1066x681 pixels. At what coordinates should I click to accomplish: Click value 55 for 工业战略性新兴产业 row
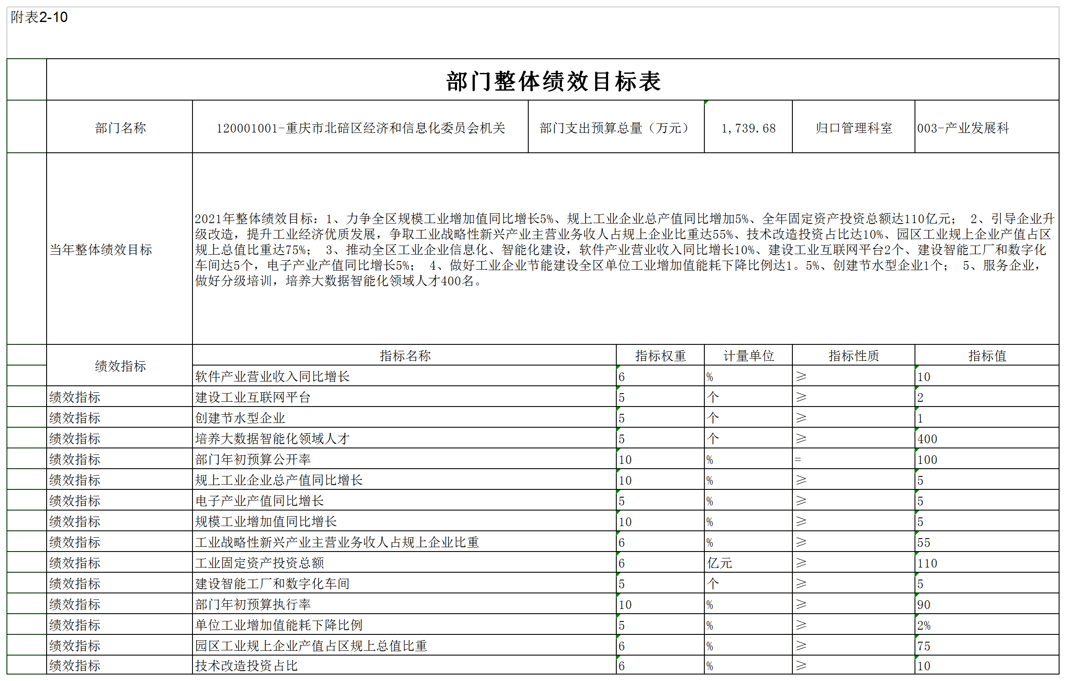[987, 542]
